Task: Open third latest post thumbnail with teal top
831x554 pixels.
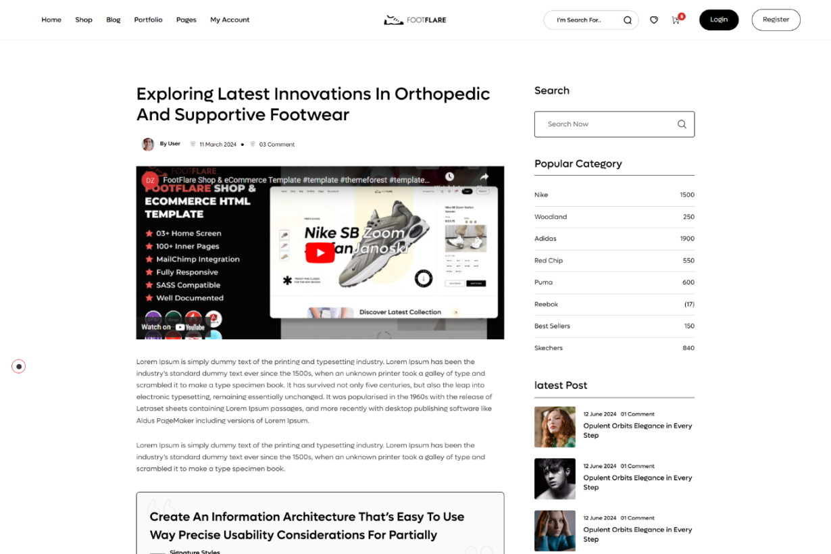Action: [555, 531]
